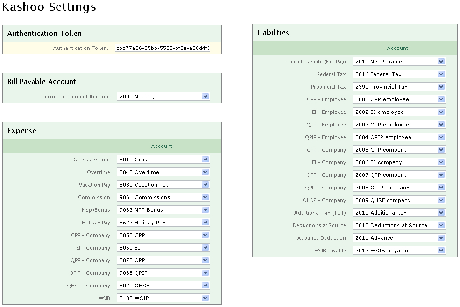The height and width of the screenshot is (307, 460).
Task: Expand the EI - Employee dropdown
Action: pos(399,112)
